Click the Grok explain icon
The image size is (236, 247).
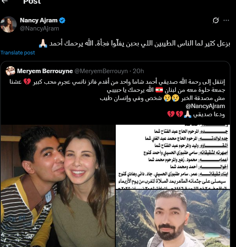(216, 20)
